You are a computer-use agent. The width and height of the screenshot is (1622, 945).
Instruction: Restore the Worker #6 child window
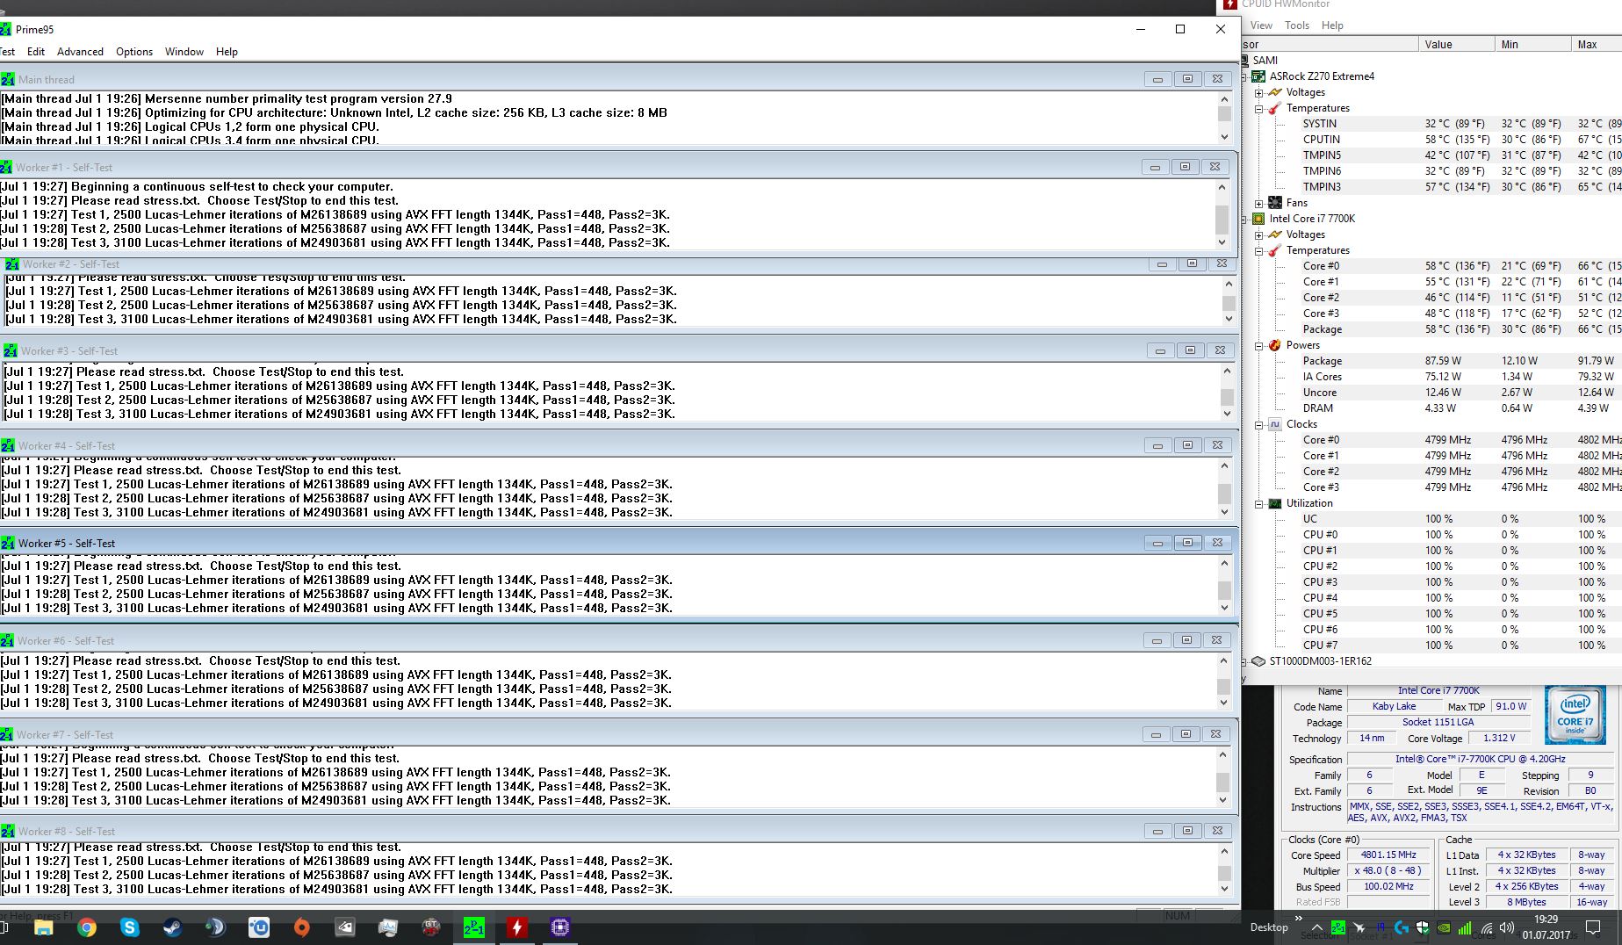click(1186, 639)
